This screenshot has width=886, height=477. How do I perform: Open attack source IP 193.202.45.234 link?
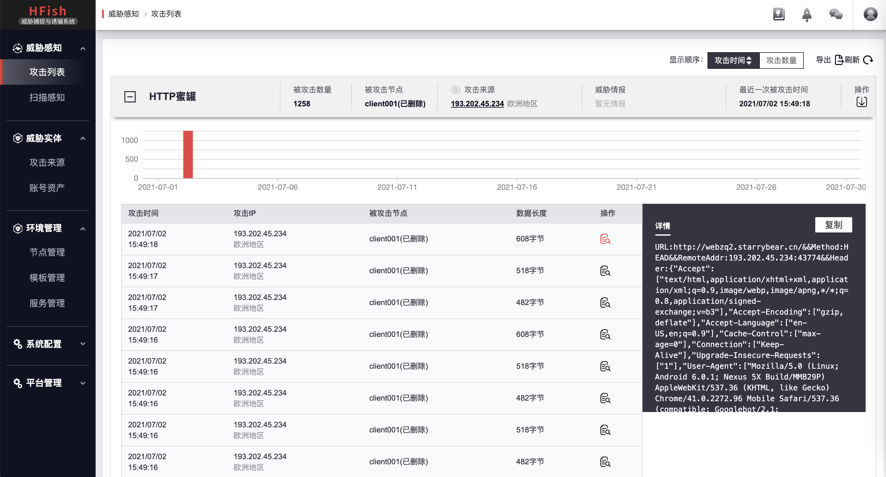click(x=477, y=104)
